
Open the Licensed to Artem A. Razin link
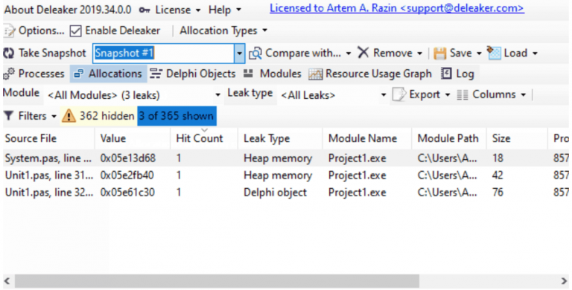pos(397,8)
